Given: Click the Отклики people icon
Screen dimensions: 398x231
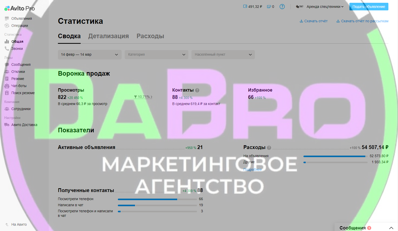Looking at the screenshot, I should [7, 72].
